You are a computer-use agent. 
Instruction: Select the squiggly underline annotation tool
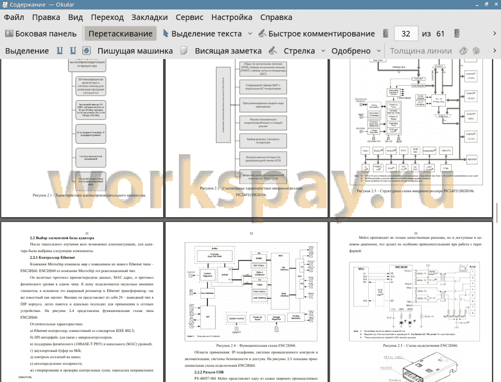(60, 51)
